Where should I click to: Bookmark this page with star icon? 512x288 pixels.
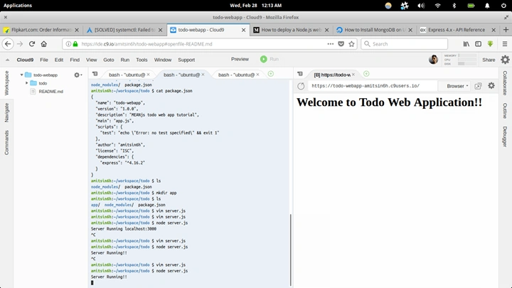[351, 44]
